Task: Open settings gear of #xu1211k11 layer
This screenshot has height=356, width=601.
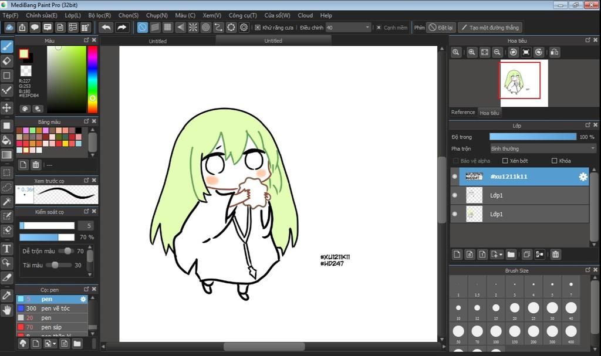Action: click(583, 177)
